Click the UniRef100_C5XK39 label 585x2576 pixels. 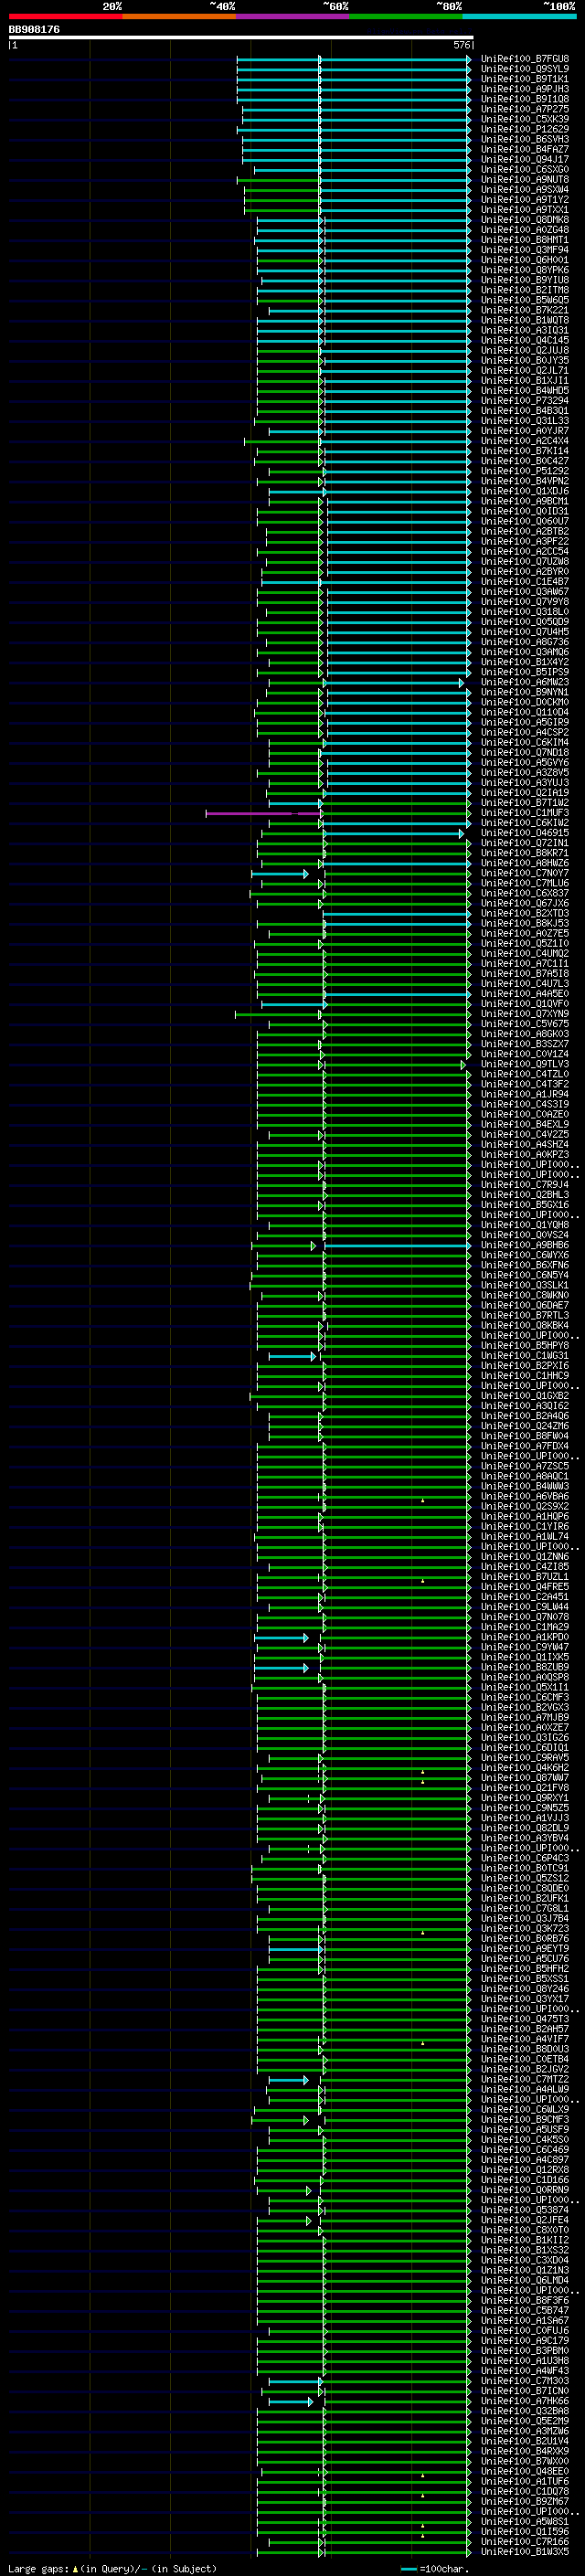[x=525, y=119]
